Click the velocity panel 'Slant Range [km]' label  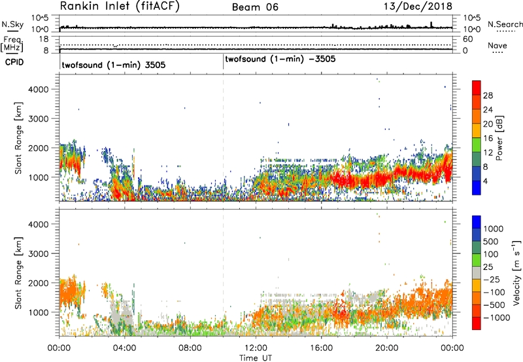pos(18,273)
